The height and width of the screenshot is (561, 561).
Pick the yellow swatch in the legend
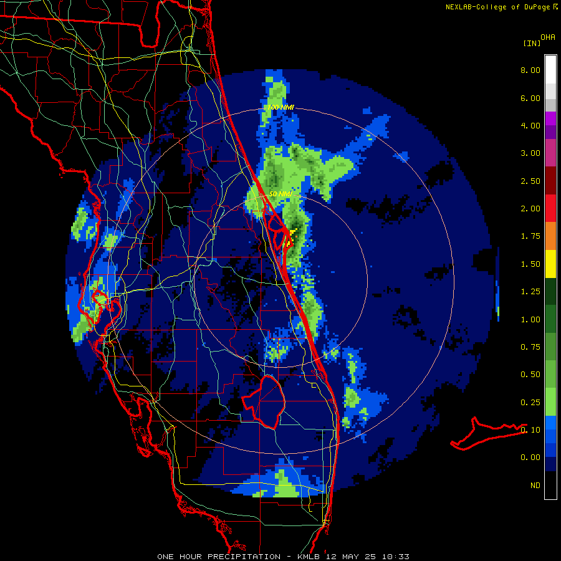pyautogui.click(x=550, y=264)
